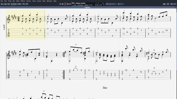Open the File menu
Viewport: 177px width, 99px height.
pos(2,1)
